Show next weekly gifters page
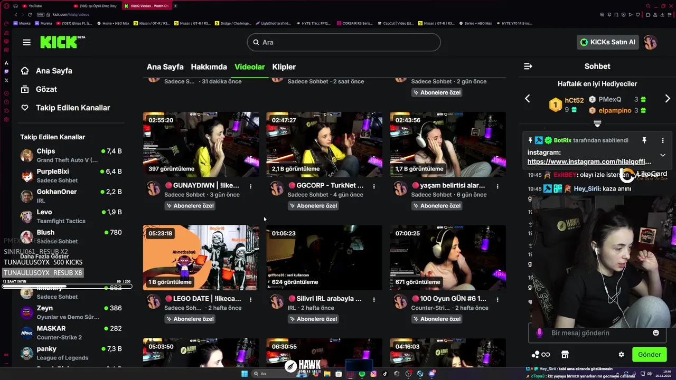The image size is (676, 380). (668, 99)
